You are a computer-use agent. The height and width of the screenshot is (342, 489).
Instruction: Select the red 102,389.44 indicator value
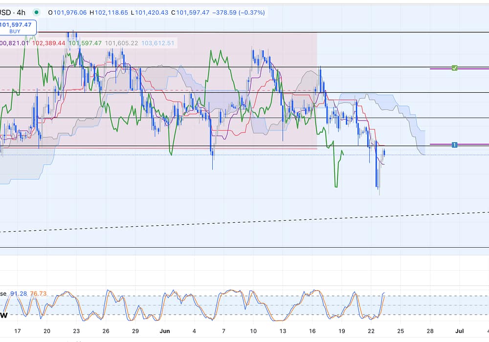point(48,43)
